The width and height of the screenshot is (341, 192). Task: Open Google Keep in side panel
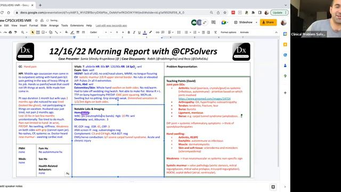[285, 44]
